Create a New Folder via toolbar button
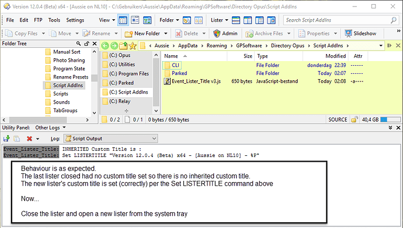 click(142, 33)
